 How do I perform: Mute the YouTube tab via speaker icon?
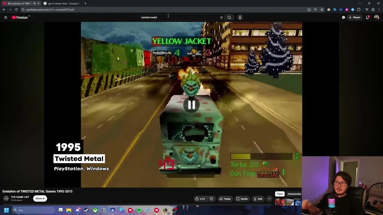(34, 4)
